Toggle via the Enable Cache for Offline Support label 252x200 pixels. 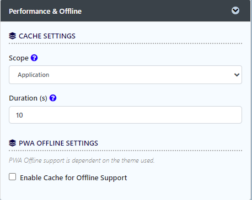(x=73, y=178)
